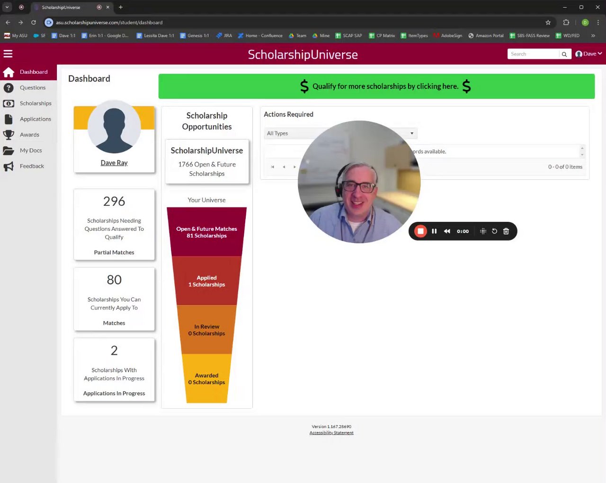Close the ScholarshipUniverse browser tab
The height and width of the screenshot is (483, 606).
[108, 7]
